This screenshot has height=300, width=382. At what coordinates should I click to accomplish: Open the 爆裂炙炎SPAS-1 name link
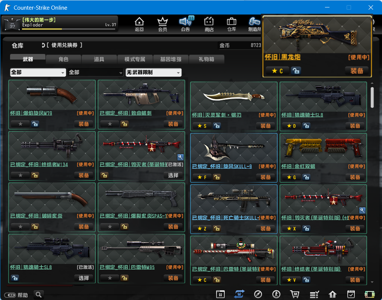[133, 216]
